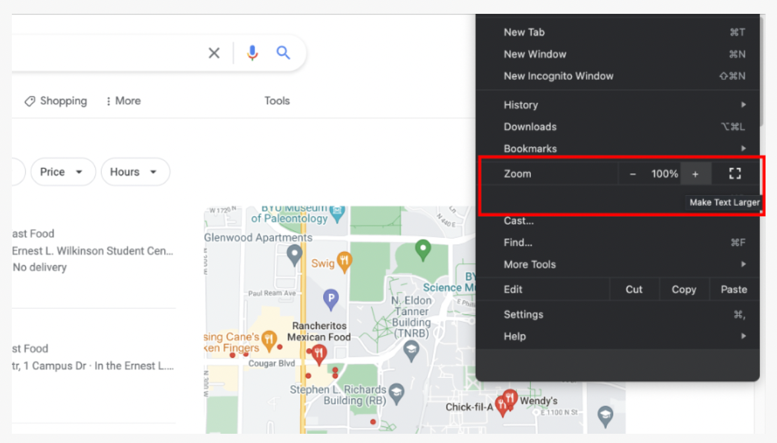The image size is (777, 443).
Task: Click the 100% zoom level value
Action: click(x=664, y=174)
